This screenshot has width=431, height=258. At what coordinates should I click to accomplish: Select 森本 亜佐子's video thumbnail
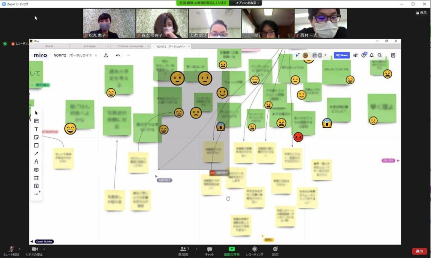click(162, 24)
